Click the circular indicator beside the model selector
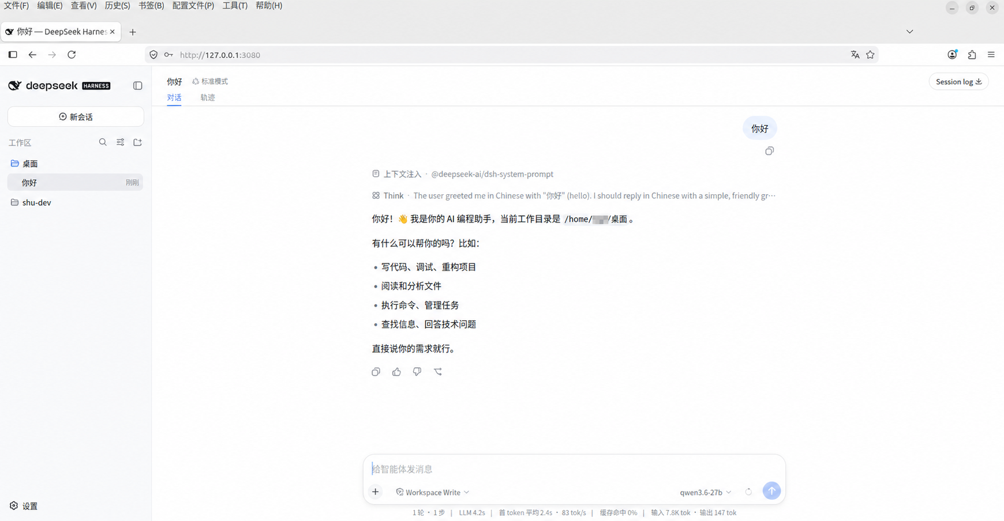The height and width of the screenshot is (521, 1004). pyautogui.click(x=748, y=492)
